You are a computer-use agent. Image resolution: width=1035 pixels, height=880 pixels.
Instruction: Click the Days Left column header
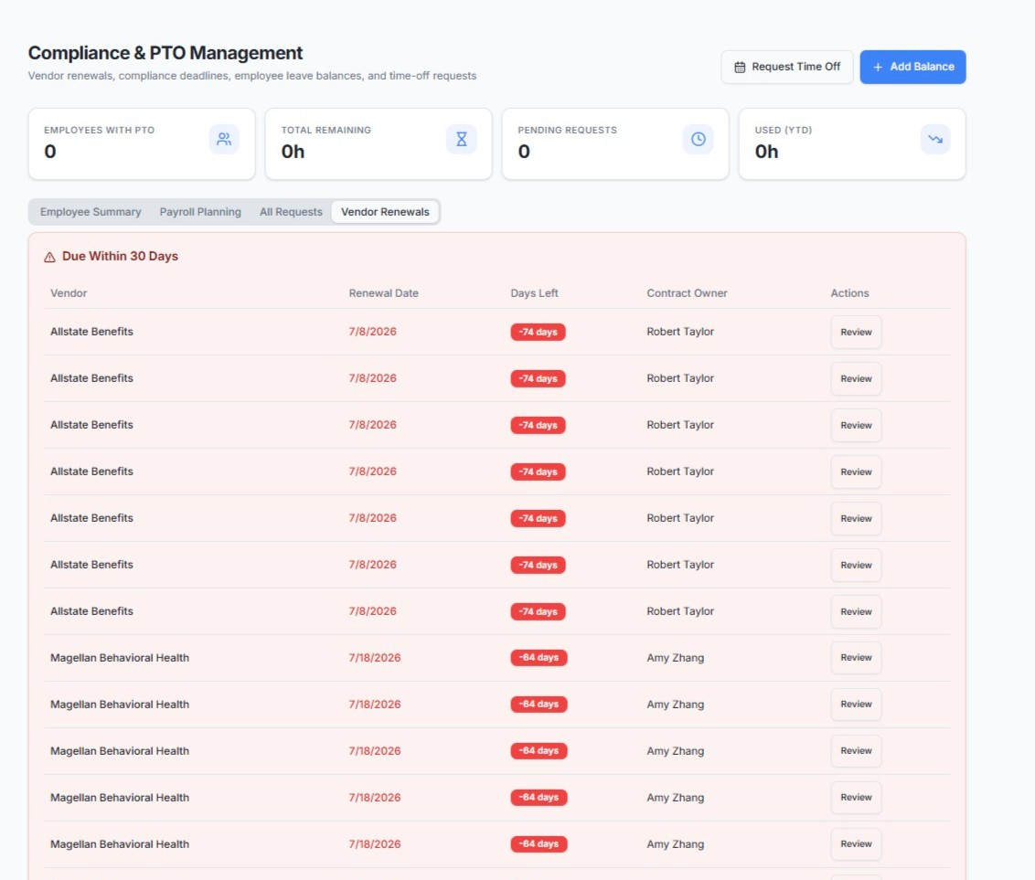click(x=534, y=293)
